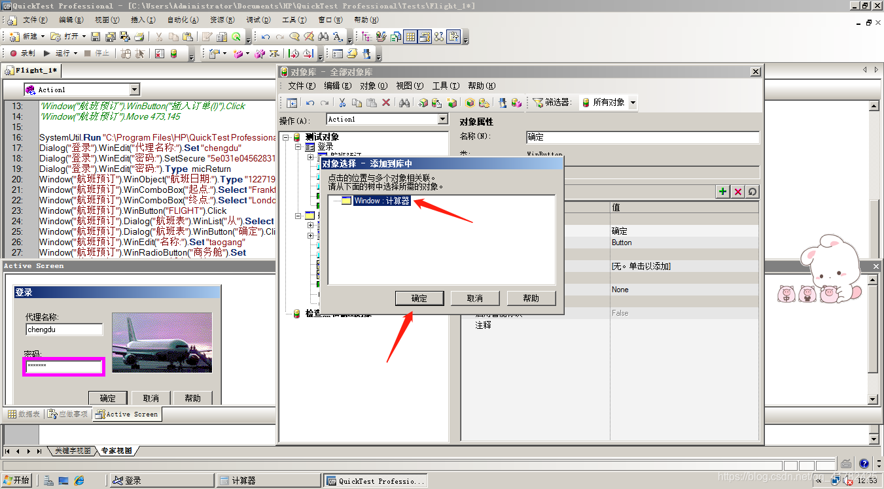Screen dimensions: 884x489
Task: Click the Object Spy icon in 对象库
Action: (x=503, y=103)
